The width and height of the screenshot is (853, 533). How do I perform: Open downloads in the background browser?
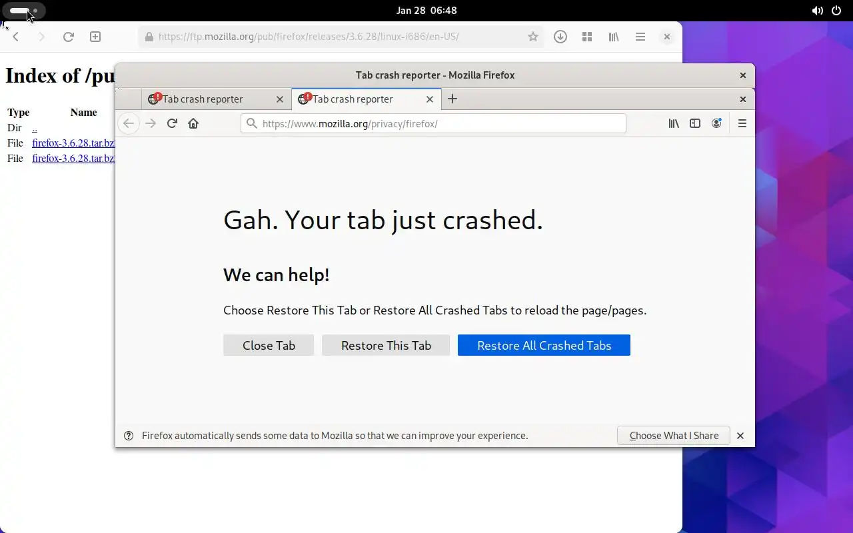tap(560, 37)
